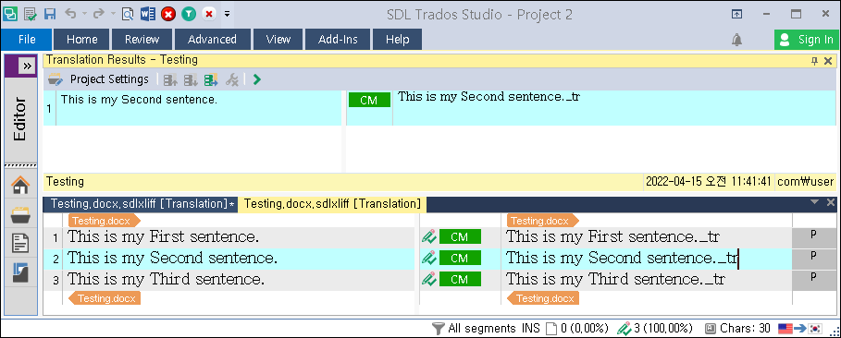
Task: Toggle ribbon display options icon in title bar
Action: tap(737, 15)
